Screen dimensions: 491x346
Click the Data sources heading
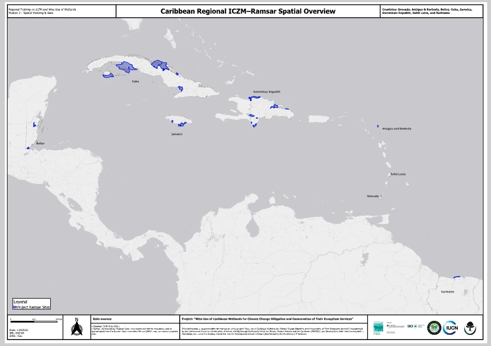click(102, 318)
